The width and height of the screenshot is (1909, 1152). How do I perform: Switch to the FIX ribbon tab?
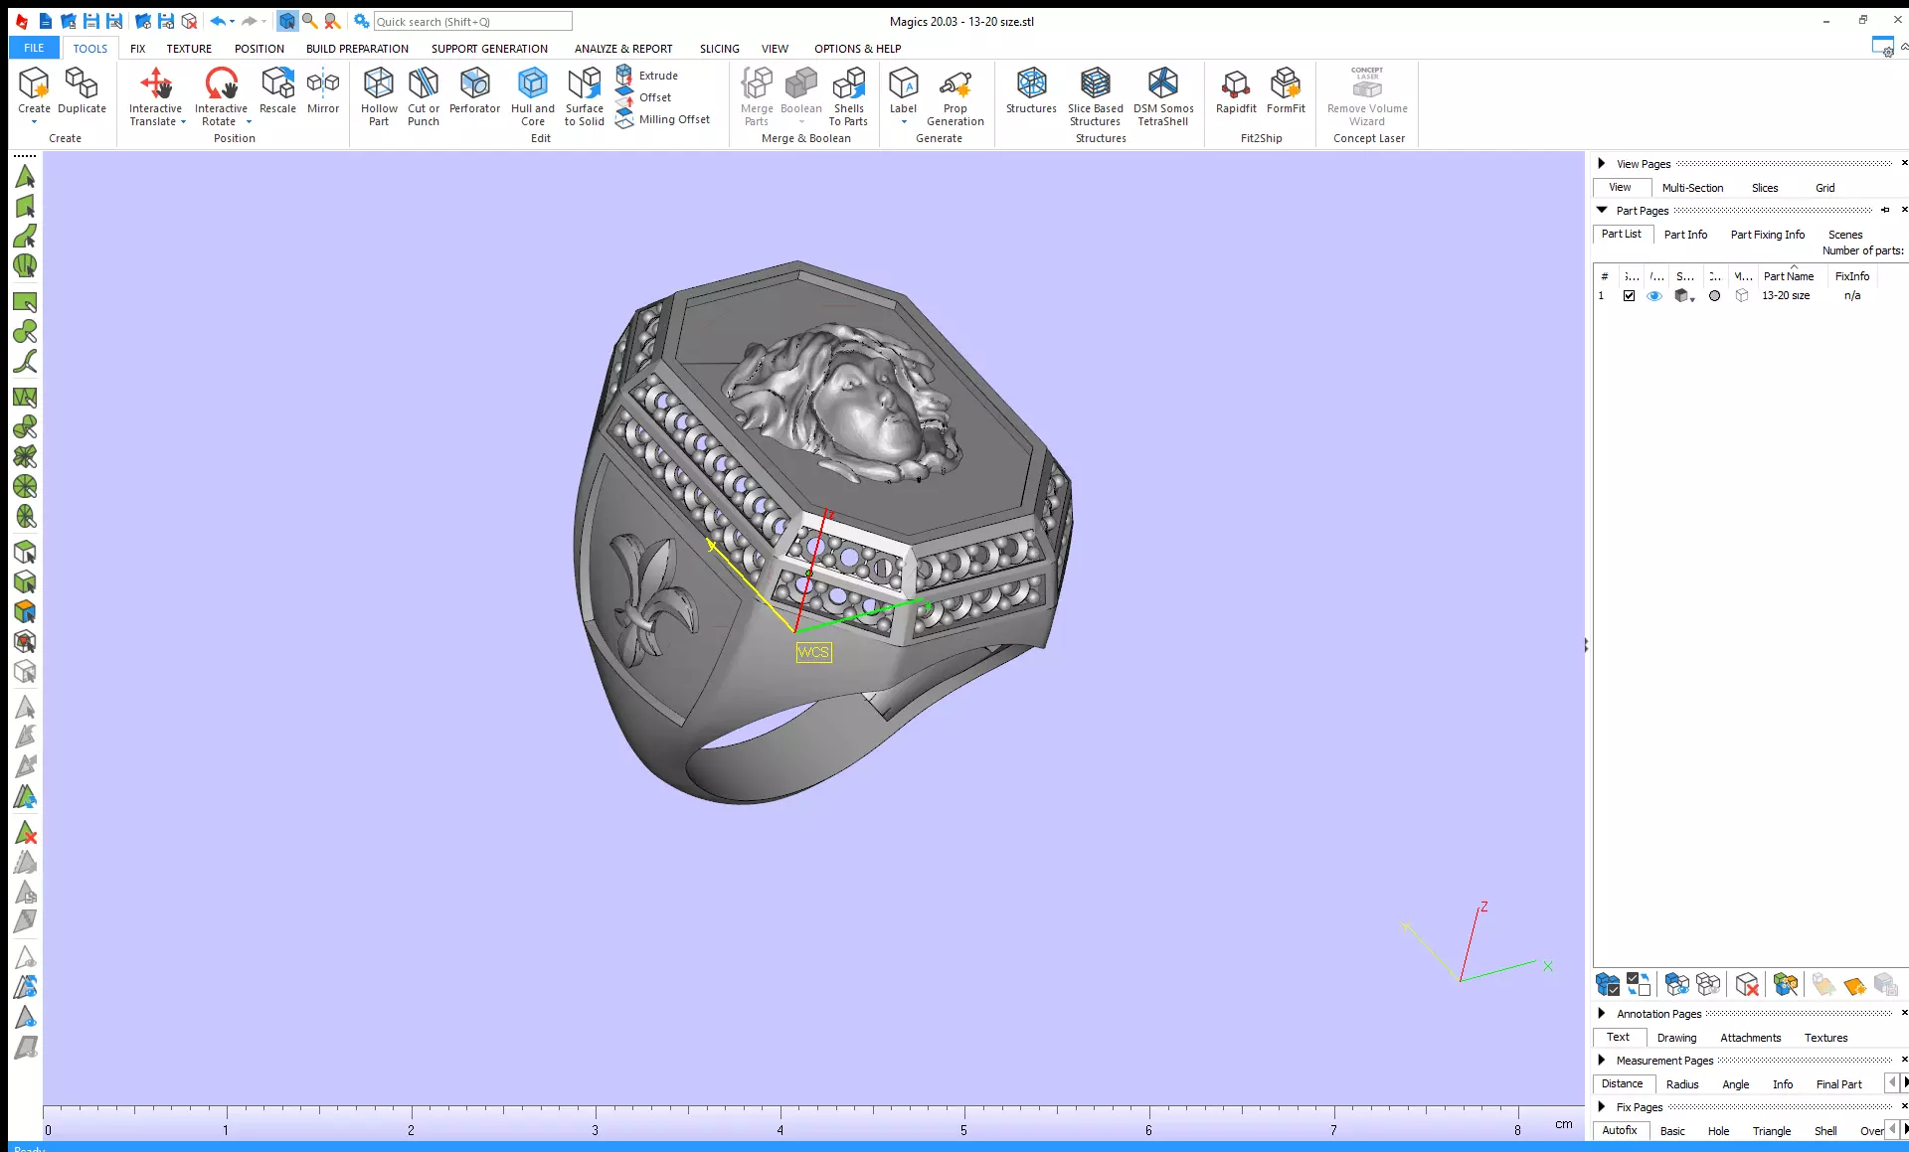[137, 48]
